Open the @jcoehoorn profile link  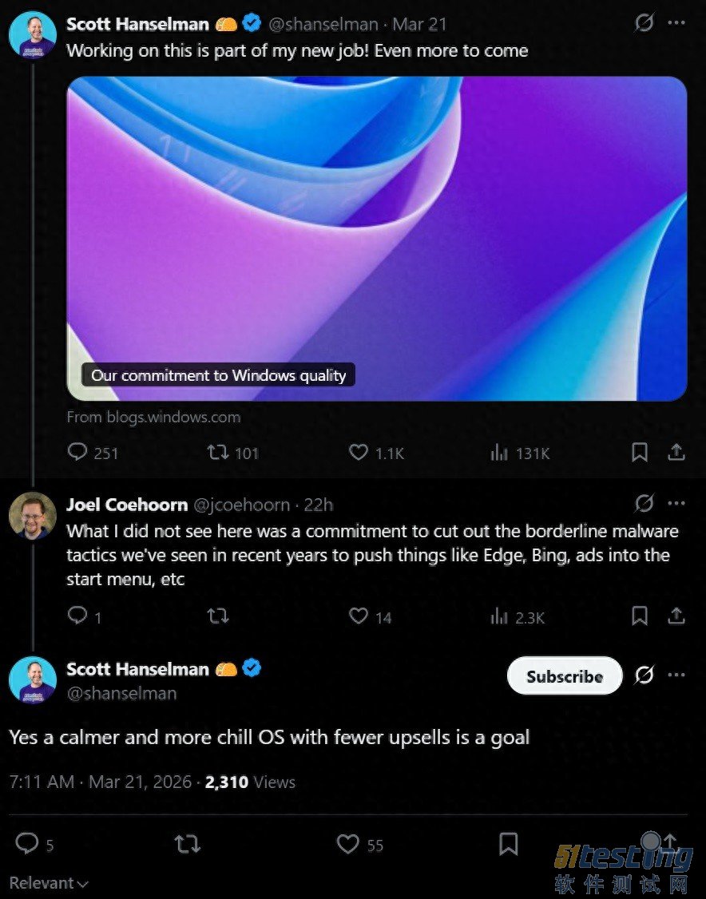coord(242,505)
